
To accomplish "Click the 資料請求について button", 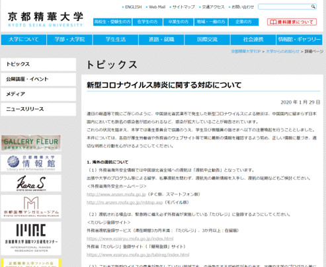I will click(292, 22).
